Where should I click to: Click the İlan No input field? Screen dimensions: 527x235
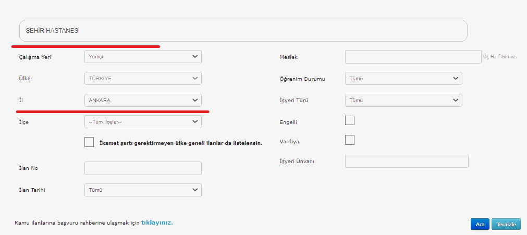[143, 168]
